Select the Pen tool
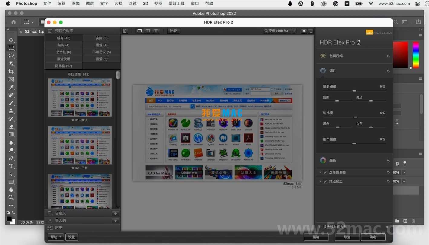 [x=11, y=158]
